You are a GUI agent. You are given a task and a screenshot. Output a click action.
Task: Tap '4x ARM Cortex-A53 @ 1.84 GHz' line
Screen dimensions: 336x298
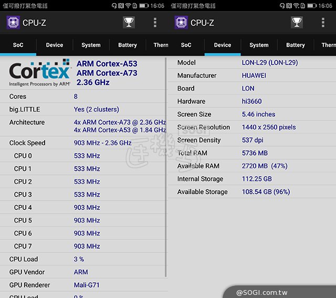(x=120, y=130)
